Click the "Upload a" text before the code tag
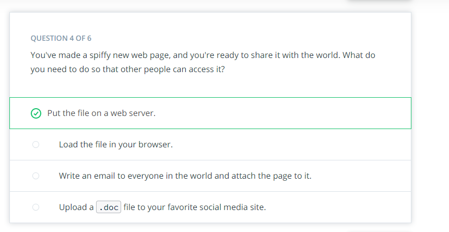Viewport: 449px width, 232px height. click(x=76, y=207)
